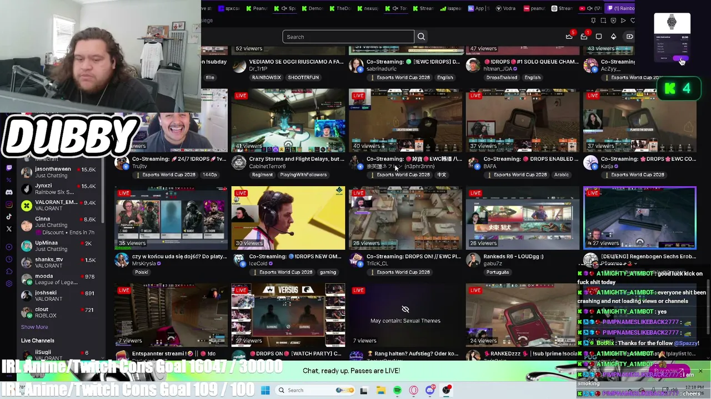Viewport: 711px width, 399px height.
Task: Click the RAINBOWSIX tag under Dr_Tr1P
Action: (267, 78)
